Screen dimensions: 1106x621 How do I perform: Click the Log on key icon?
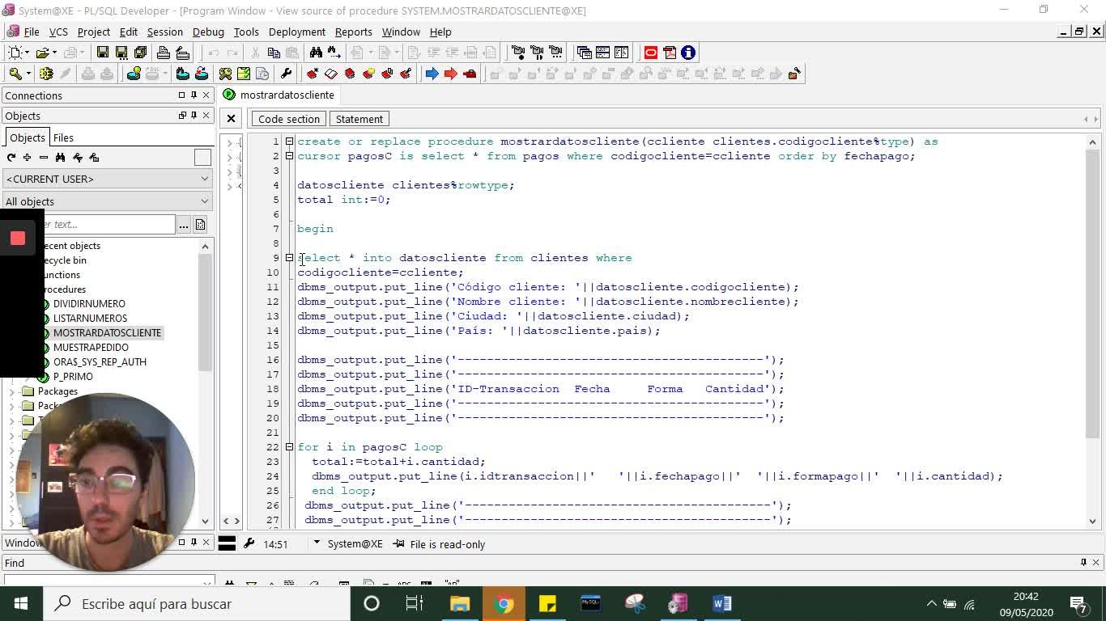15,74
